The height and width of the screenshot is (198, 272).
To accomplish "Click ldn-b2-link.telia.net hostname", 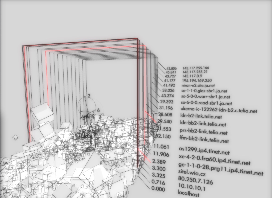I will 201,116.
